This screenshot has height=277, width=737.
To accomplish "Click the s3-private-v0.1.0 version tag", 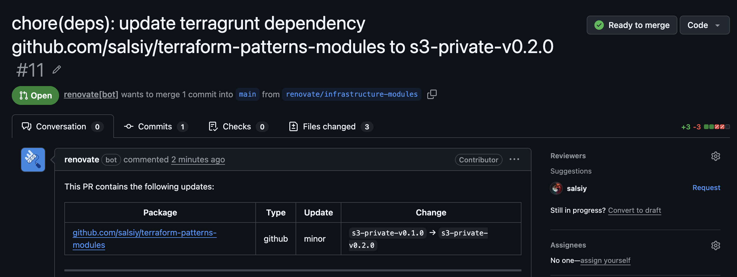I will pyautogui.click(x=388, y=233).
